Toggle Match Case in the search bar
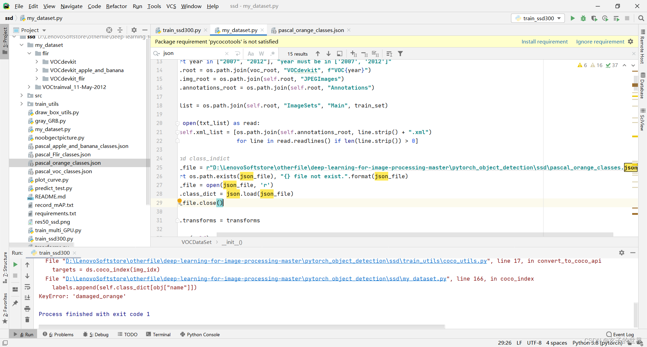Image resolution: width=647 pixels, height=347 pixels. [251, 54]
